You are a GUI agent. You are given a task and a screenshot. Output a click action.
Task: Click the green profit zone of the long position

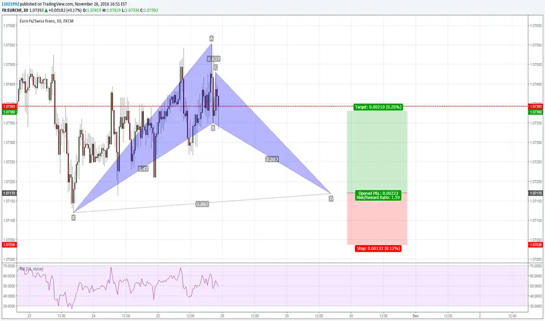click(x=377, y=152)
